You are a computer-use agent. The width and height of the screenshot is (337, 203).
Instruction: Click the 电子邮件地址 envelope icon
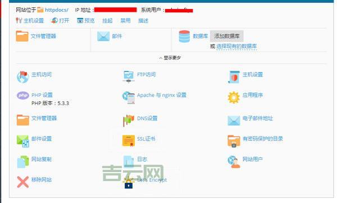(x=234, y=120)
